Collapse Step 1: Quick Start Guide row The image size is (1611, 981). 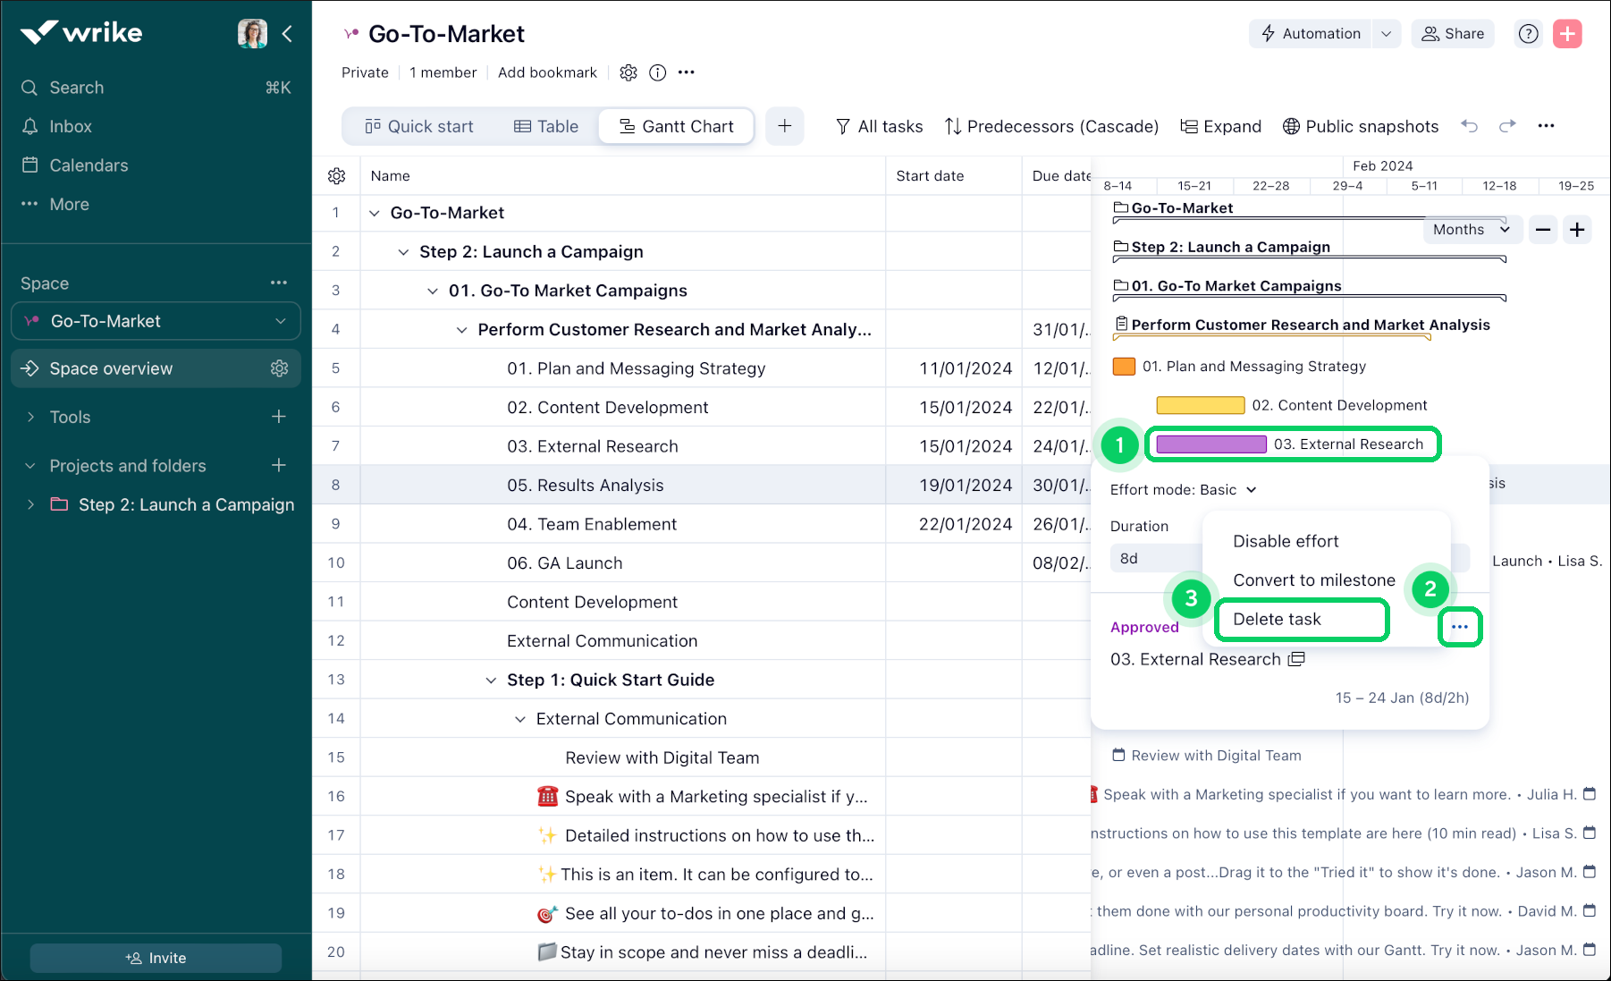coord(491,681)
